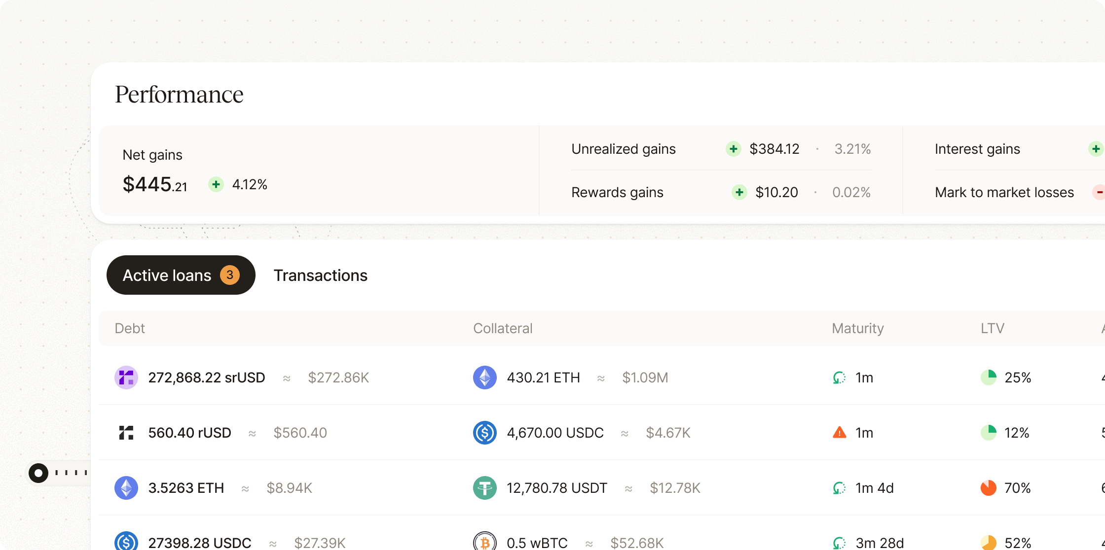Click the Interest gains label

point(977,149)
